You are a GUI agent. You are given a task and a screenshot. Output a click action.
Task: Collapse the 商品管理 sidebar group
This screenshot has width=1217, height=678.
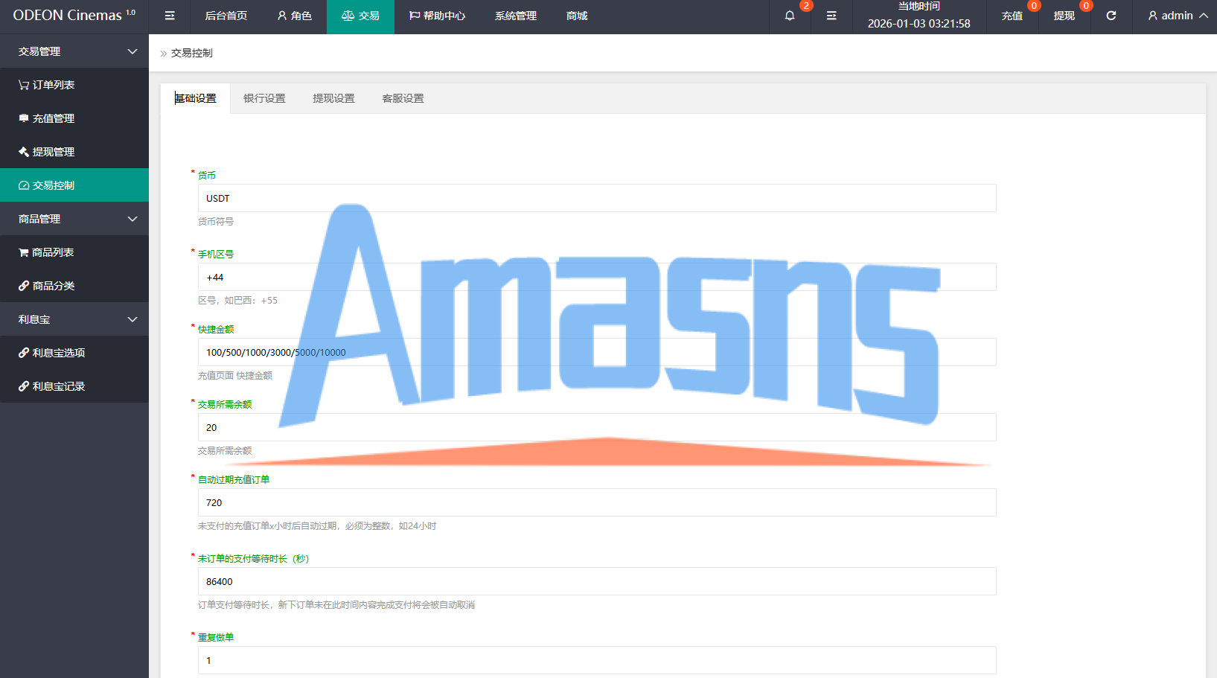point(74,219)
